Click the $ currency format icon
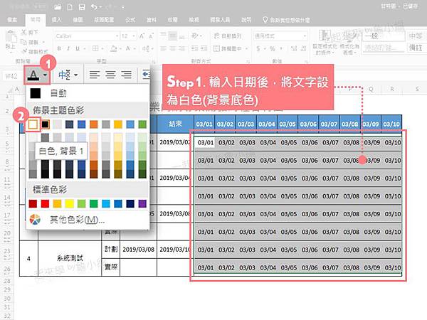Viewport: 427px width, 320px height. tap(258, 48)
